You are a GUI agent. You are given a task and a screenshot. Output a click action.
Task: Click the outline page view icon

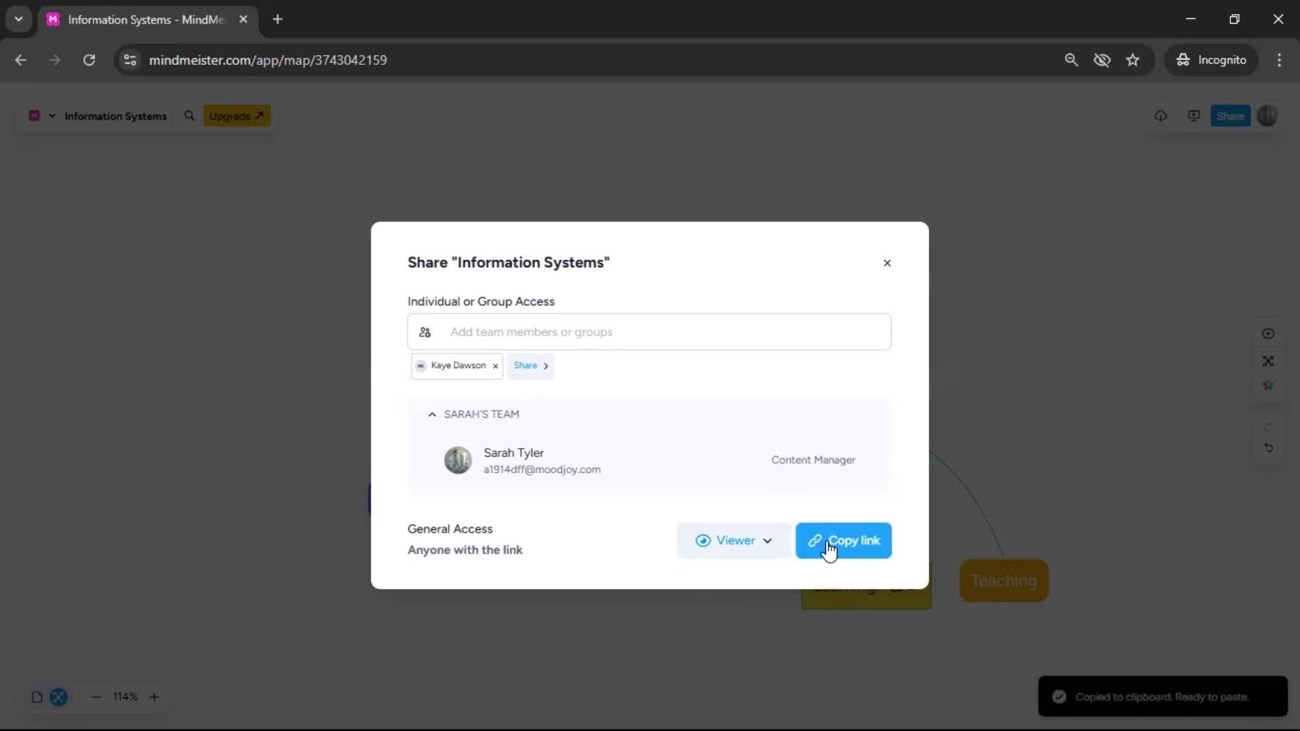click(37, 696)
